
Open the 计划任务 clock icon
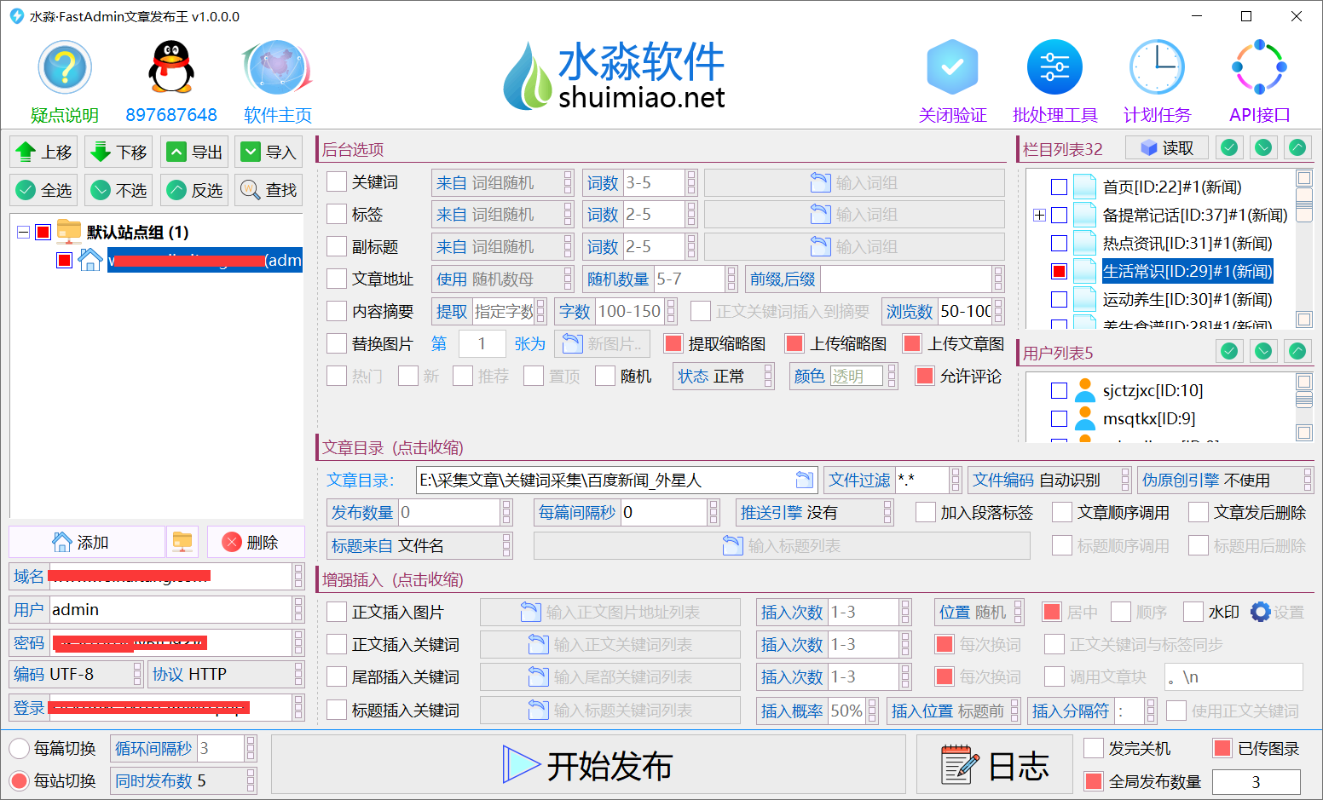tap(1157, 67)
